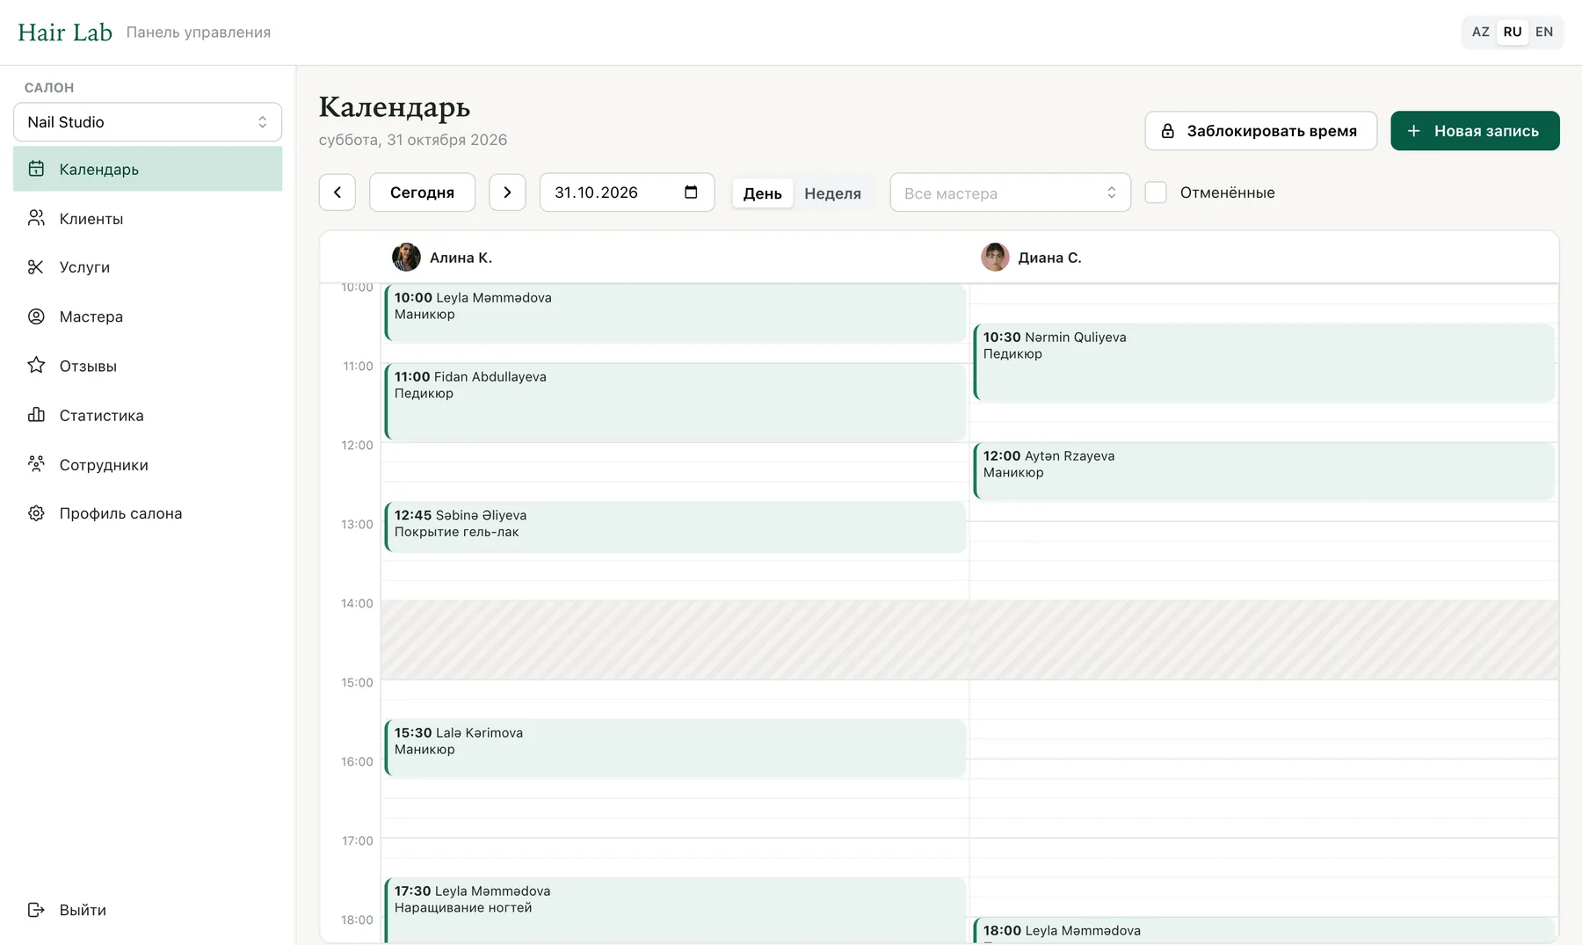Click the bar chart icon for Статистика
1582x945 pixels.
36,415
